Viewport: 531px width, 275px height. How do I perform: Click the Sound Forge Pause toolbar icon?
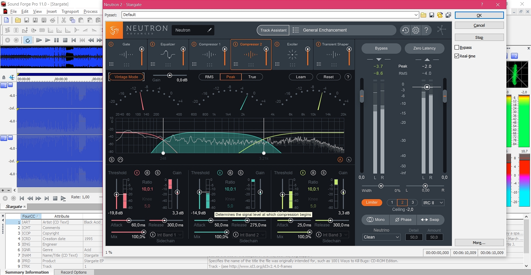coord(56,40)
